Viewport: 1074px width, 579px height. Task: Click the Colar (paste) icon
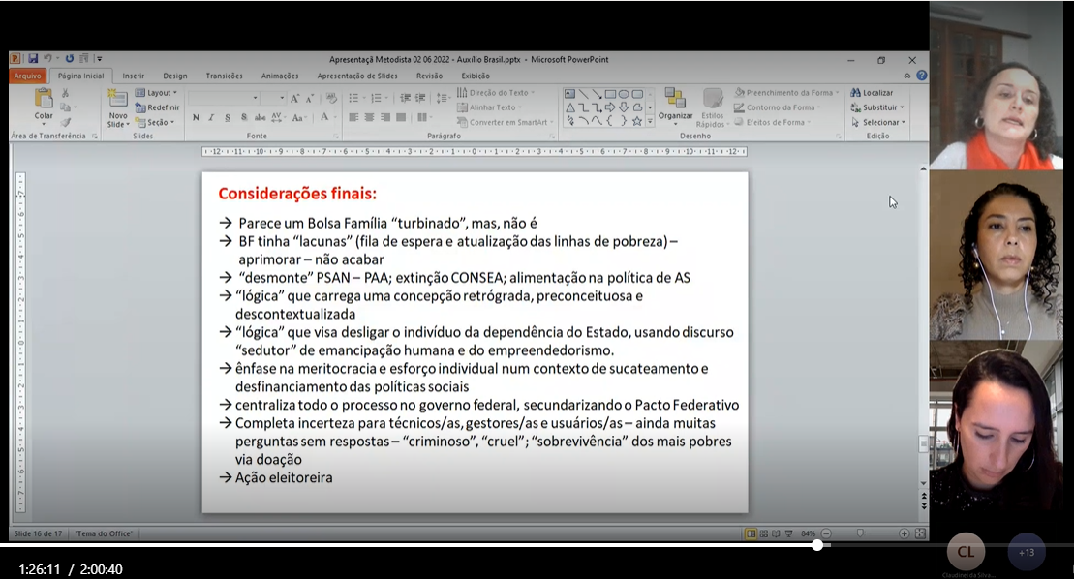pyautogui.click(x=44, y=99)
